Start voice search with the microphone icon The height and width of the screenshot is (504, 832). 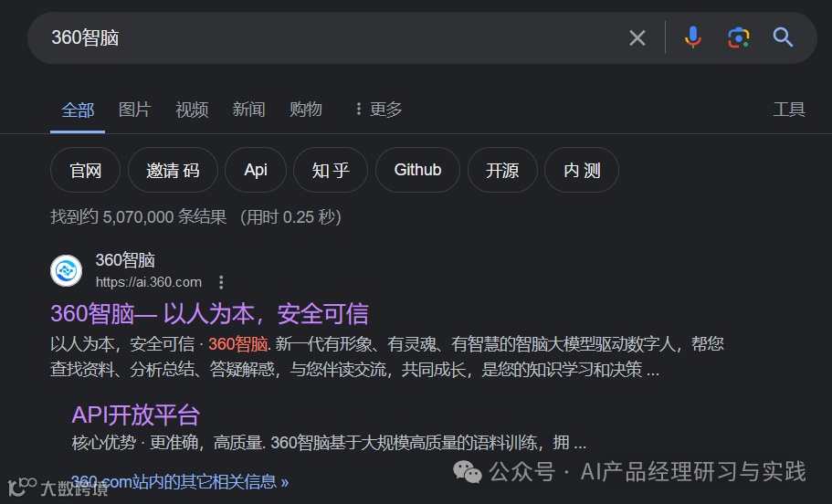(692, 37)
